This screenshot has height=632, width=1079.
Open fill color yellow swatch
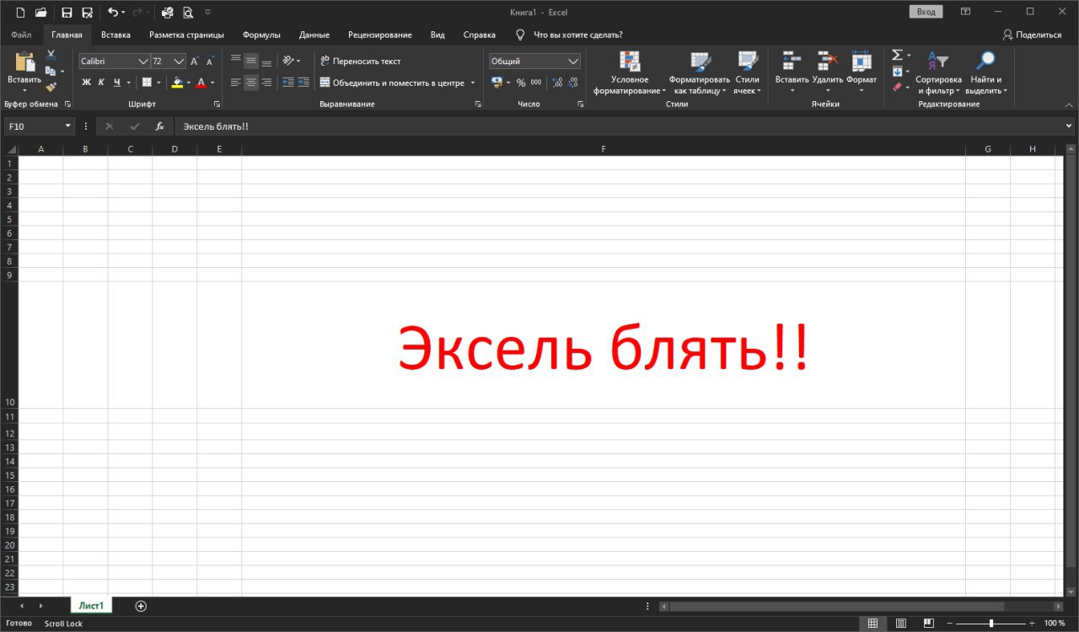[177, 83]
